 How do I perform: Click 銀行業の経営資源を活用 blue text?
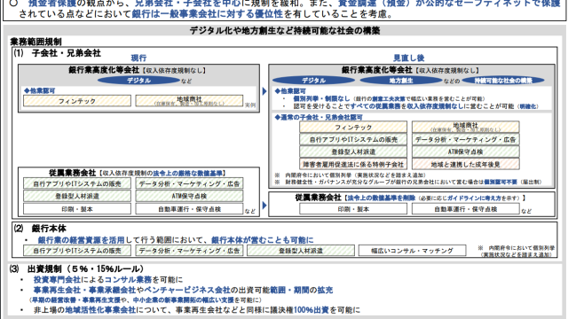point(81,240)
